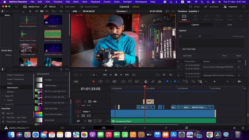Open the flag color dropdown arrow
This screenshot has height=140, width=249.
coord(171,82)
